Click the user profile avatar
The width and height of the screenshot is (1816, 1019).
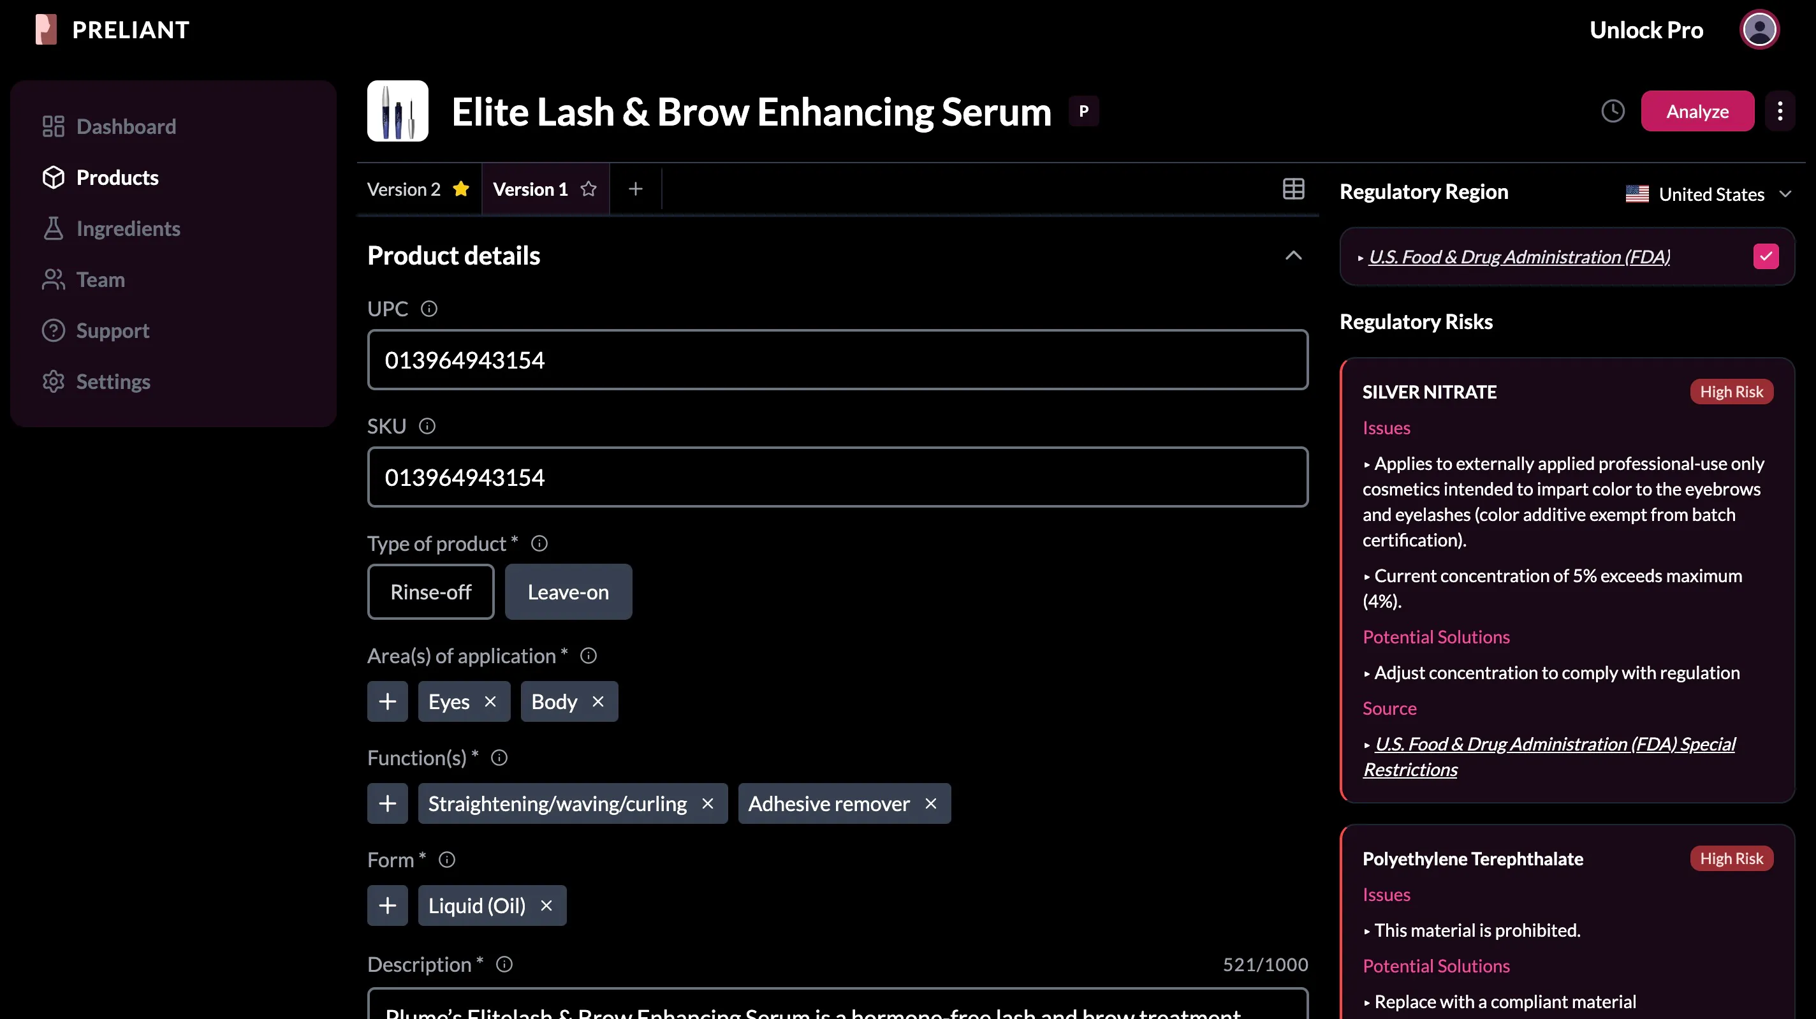tap(1759, 29)
